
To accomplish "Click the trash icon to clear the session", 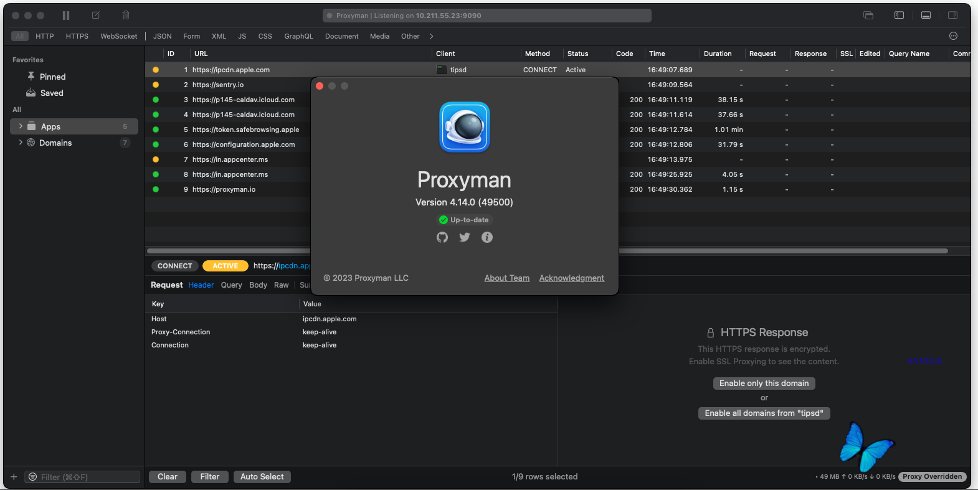I will (126, 16).
